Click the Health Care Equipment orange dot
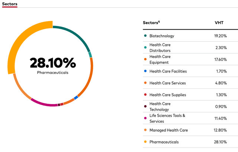238x152 pixels. (145, 59)
